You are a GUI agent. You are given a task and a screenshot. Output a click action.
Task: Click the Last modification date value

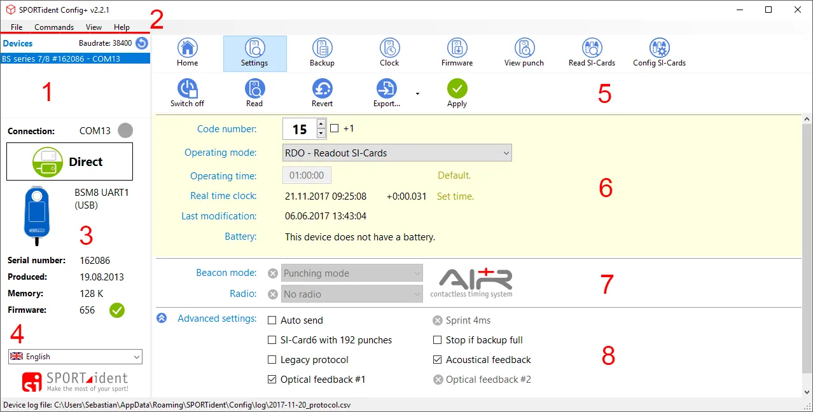pyautogui.click(x=326, y=216)
